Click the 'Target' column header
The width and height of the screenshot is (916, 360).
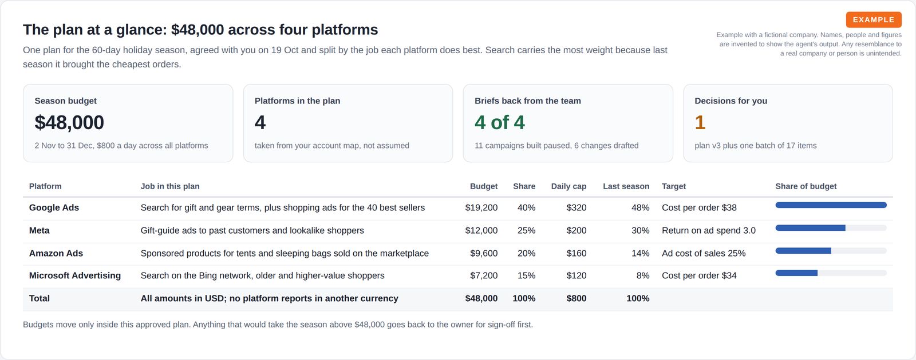(674, 186)
